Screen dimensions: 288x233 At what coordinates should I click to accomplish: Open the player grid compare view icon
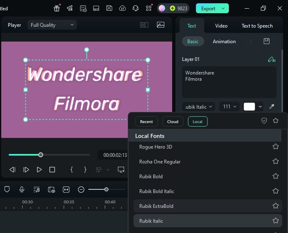tap(144, 25)
